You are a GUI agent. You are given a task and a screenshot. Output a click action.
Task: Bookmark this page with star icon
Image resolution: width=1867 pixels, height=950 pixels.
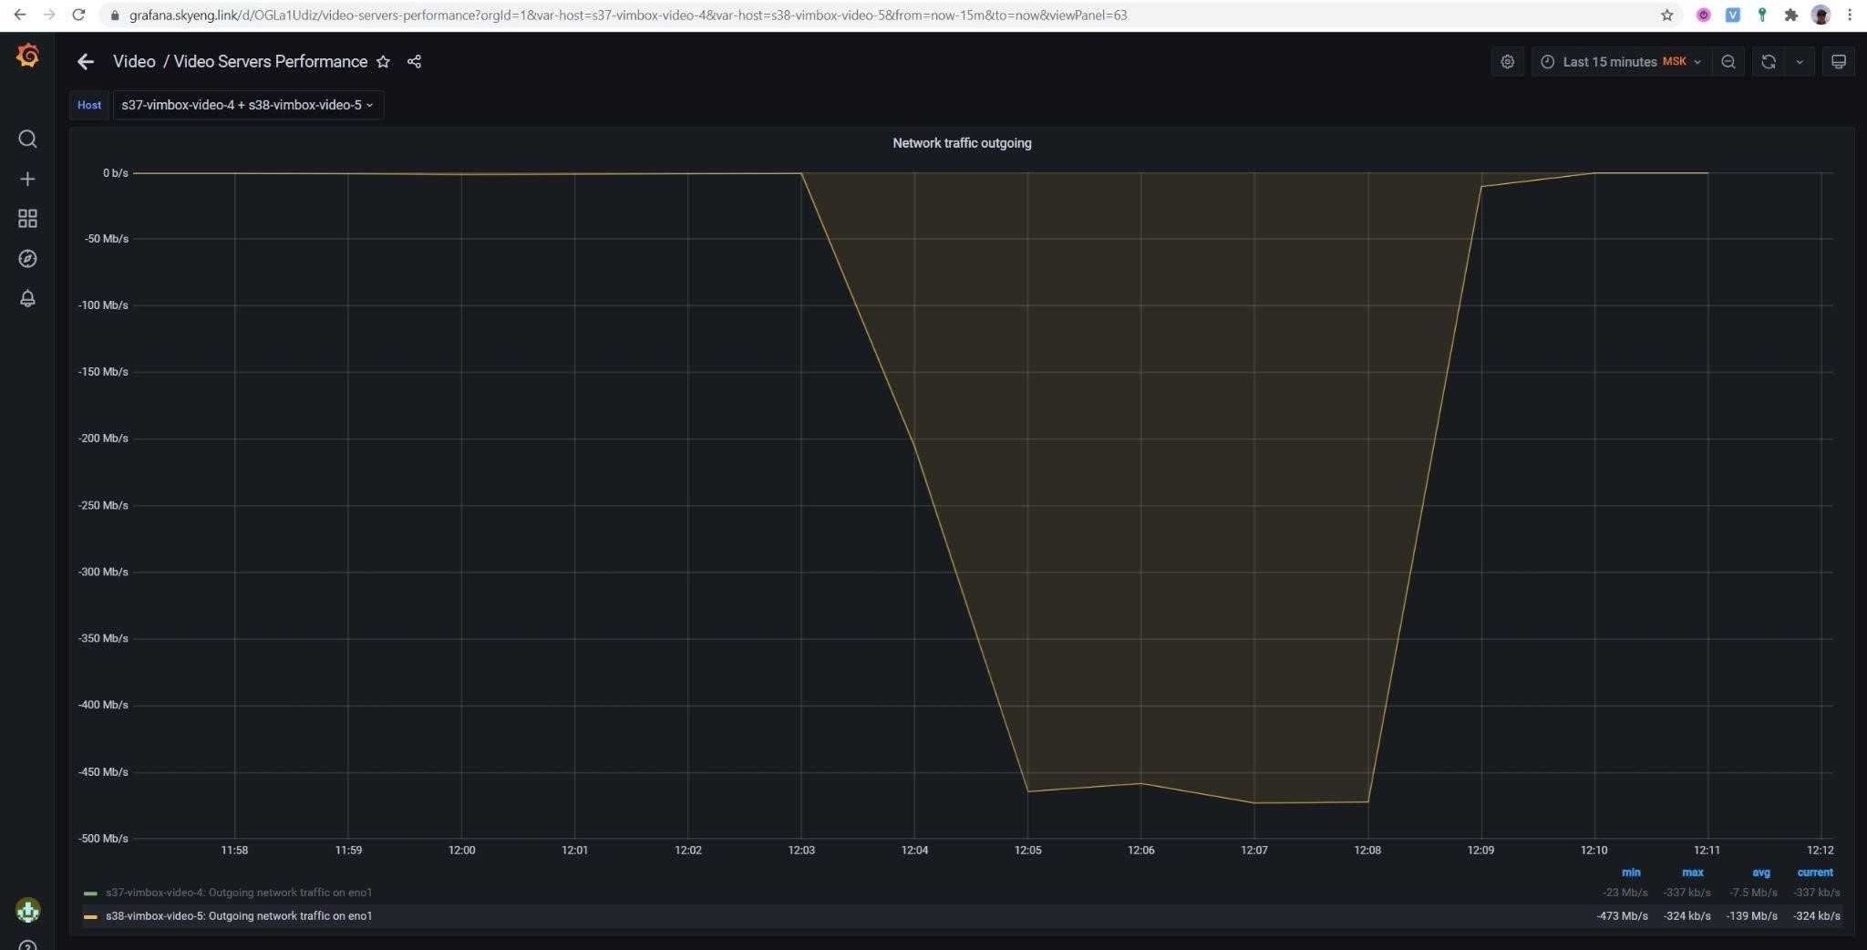pyautogui.click(x=1667, y=15)
